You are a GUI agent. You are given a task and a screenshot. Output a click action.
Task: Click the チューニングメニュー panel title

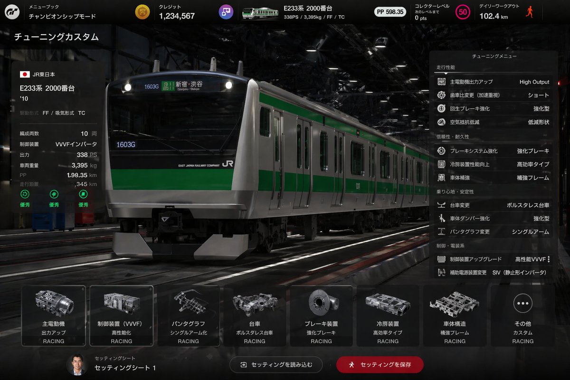tap(494, 56)
